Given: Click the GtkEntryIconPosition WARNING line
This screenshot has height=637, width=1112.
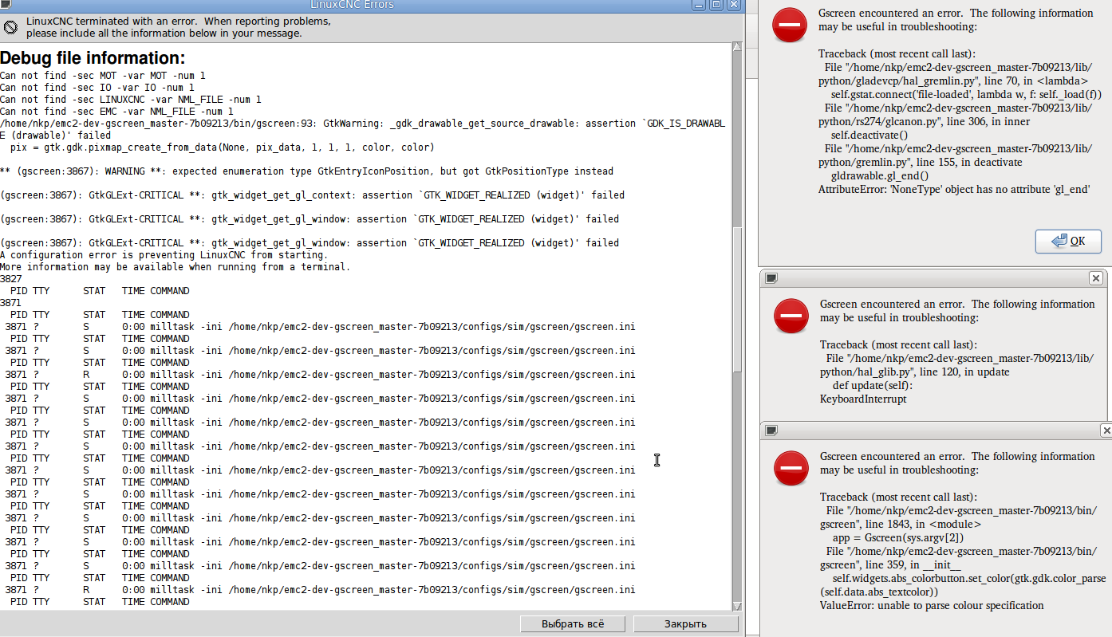Looking at the screenshot, I should [x=306, y=171].
